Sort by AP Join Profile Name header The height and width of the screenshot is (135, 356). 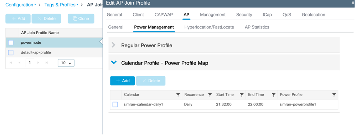click(40, 33)
